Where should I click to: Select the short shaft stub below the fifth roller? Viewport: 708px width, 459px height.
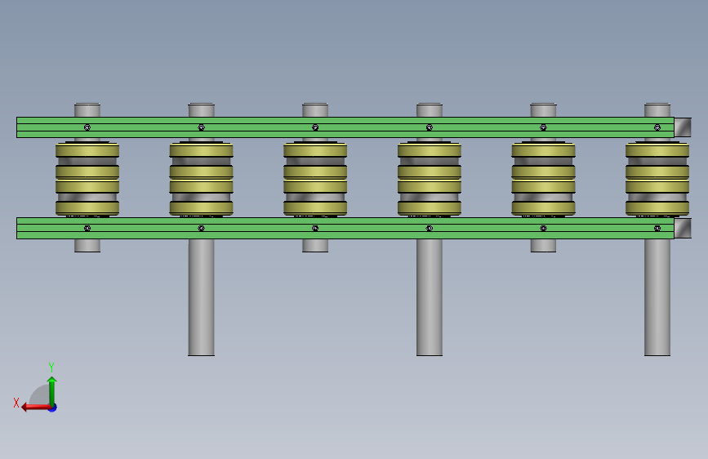(x=543, y=245)
